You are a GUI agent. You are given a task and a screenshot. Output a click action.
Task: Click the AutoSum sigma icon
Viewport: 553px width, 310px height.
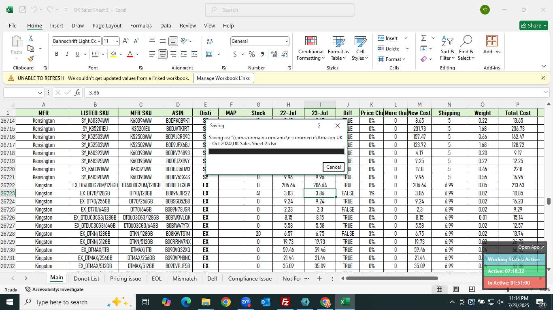(424, 38)
